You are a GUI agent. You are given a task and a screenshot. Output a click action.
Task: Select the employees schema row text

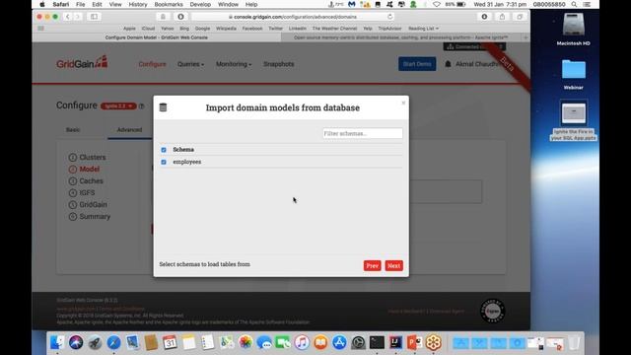click(187, 162)
